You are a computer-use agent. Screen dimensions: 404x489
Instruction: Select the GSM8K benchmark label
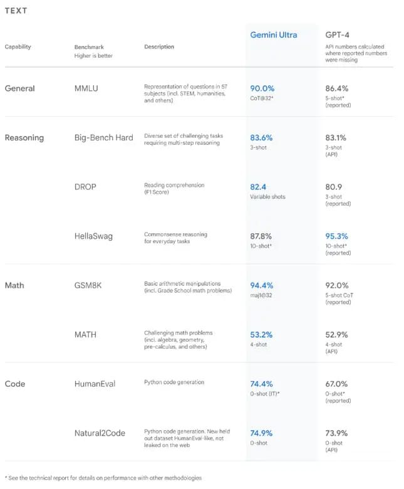(89, 285)
